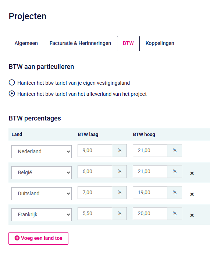
Task: Click the plus icon in Voeg een land toe
Action: click(17, 238)
